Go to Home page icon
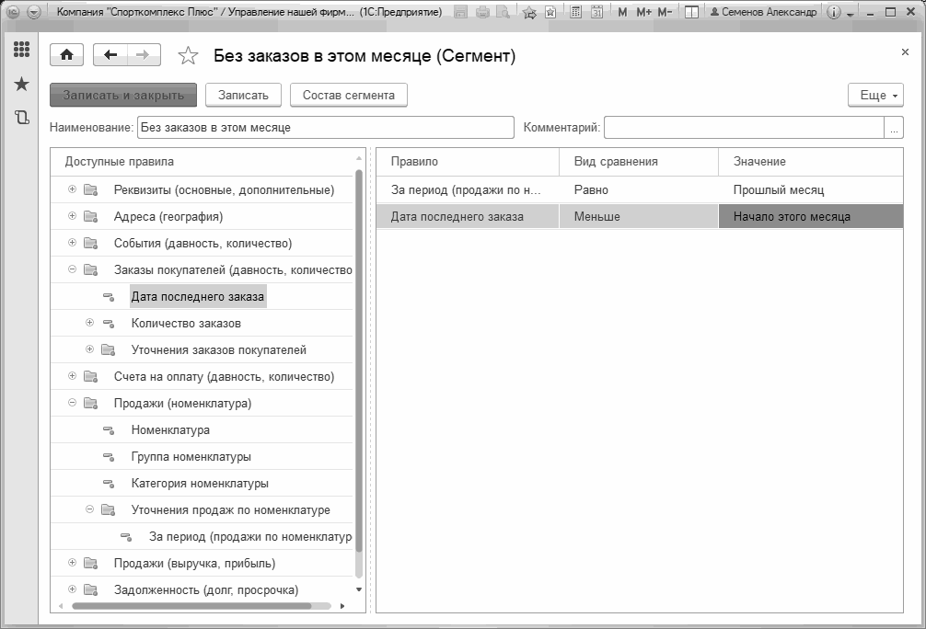 (x=66, y=55)
